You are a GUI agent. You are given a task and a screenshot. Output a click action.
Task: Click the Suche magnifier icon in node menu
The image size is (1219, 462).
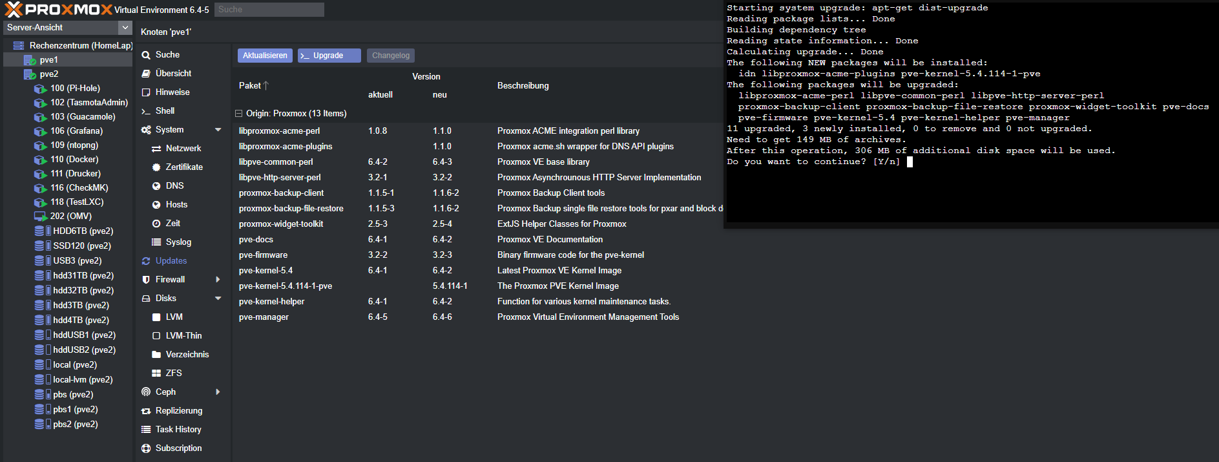146,56
